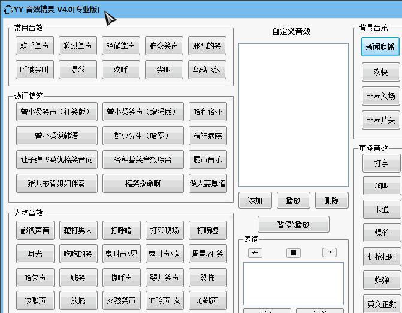Click the 屁声音乐 button
The image size is (402, 313).
208,159
